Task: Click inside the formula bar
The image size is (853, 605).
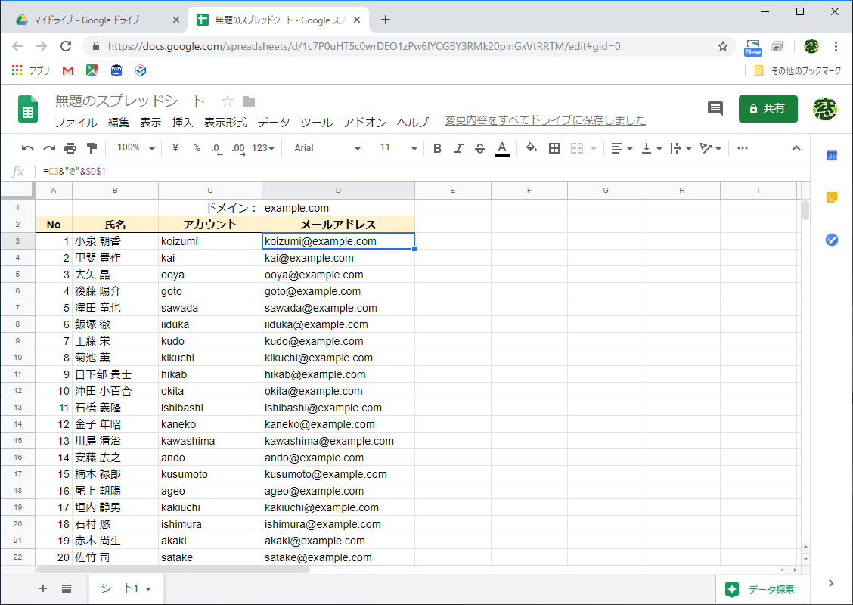Action: pyautogui.click(x=227, y=172)
